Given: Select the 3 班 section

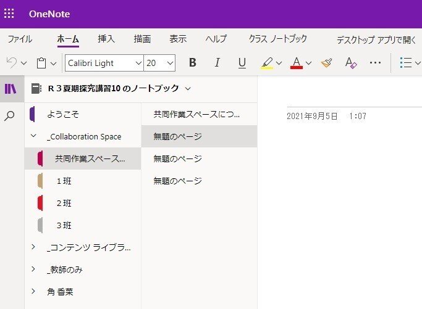Looking at the screenshot, I should click(83, 225).
